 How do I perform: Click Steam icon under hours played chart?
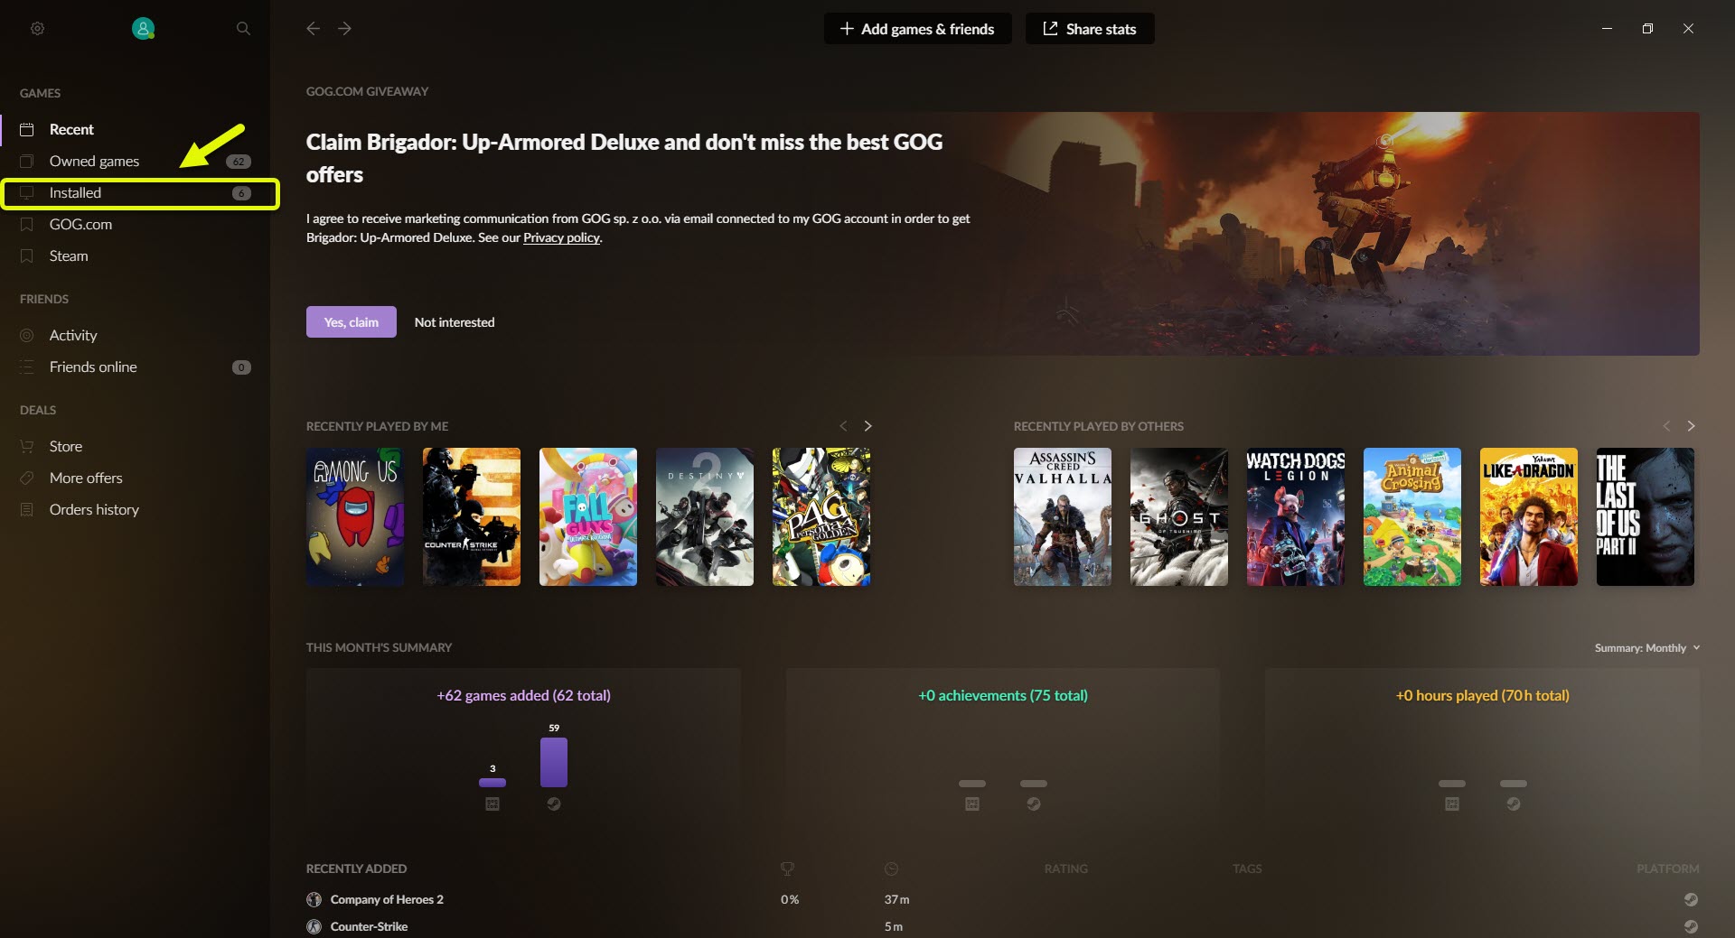pyautogui.click(x=1514, y=803)
